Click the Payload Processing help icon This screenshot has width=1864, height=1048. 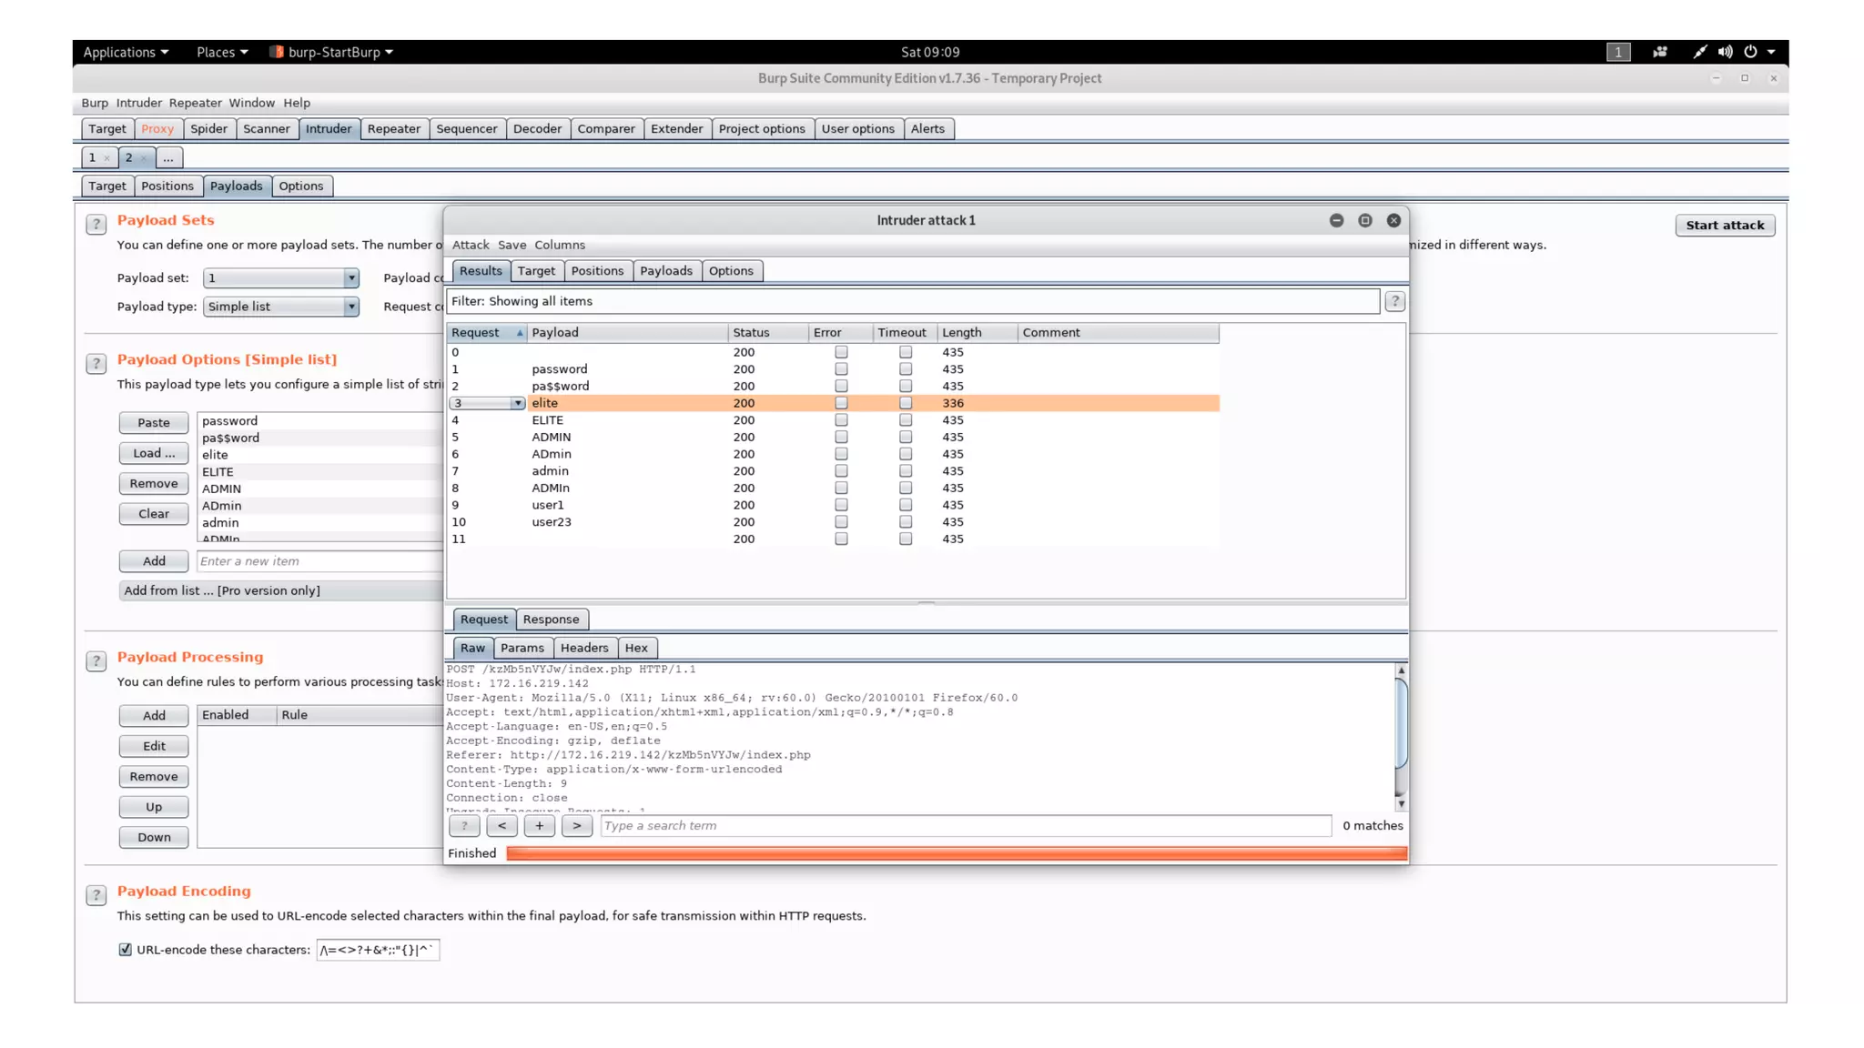96,661
